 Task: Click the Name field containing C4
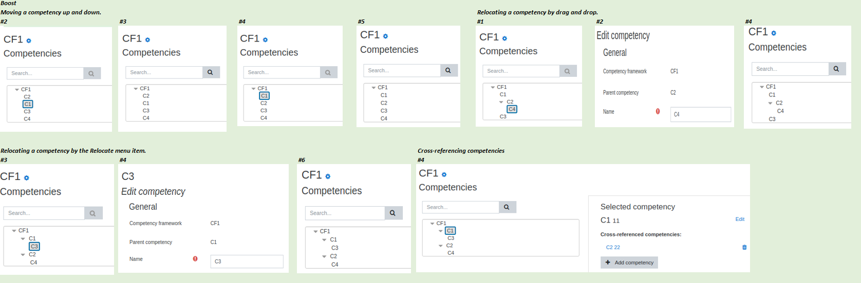tap(701, 114)
